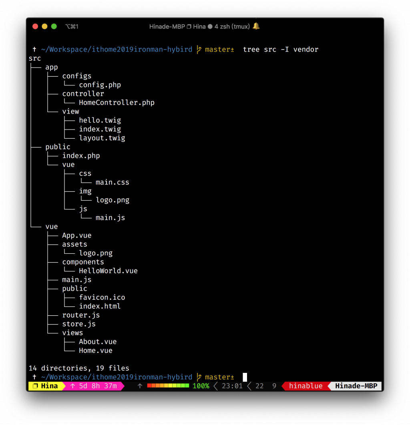Click the '100%' battery percentage

201,386
